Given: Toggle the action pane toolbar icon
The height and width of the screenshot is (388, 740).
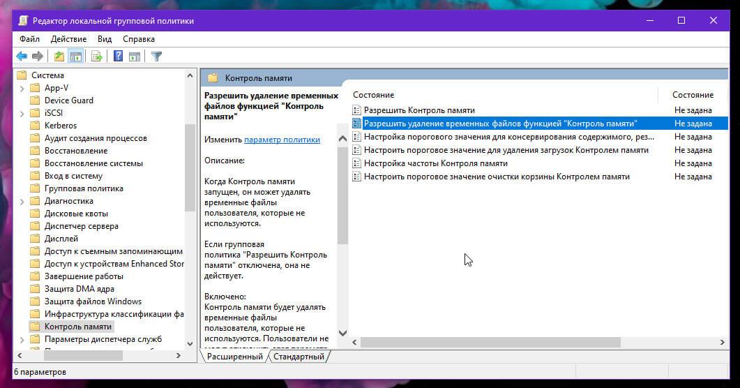Looking at the screenshot, I should 135,57.
